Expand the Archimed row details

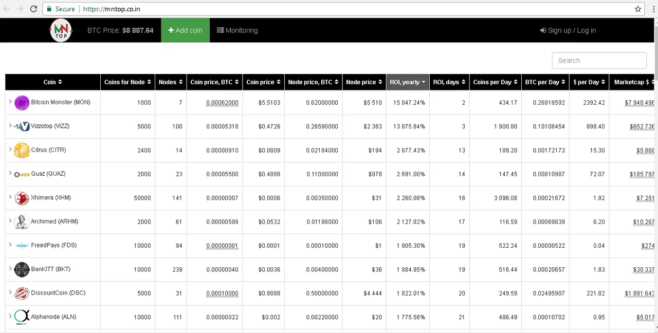click(x=10, y=221)
